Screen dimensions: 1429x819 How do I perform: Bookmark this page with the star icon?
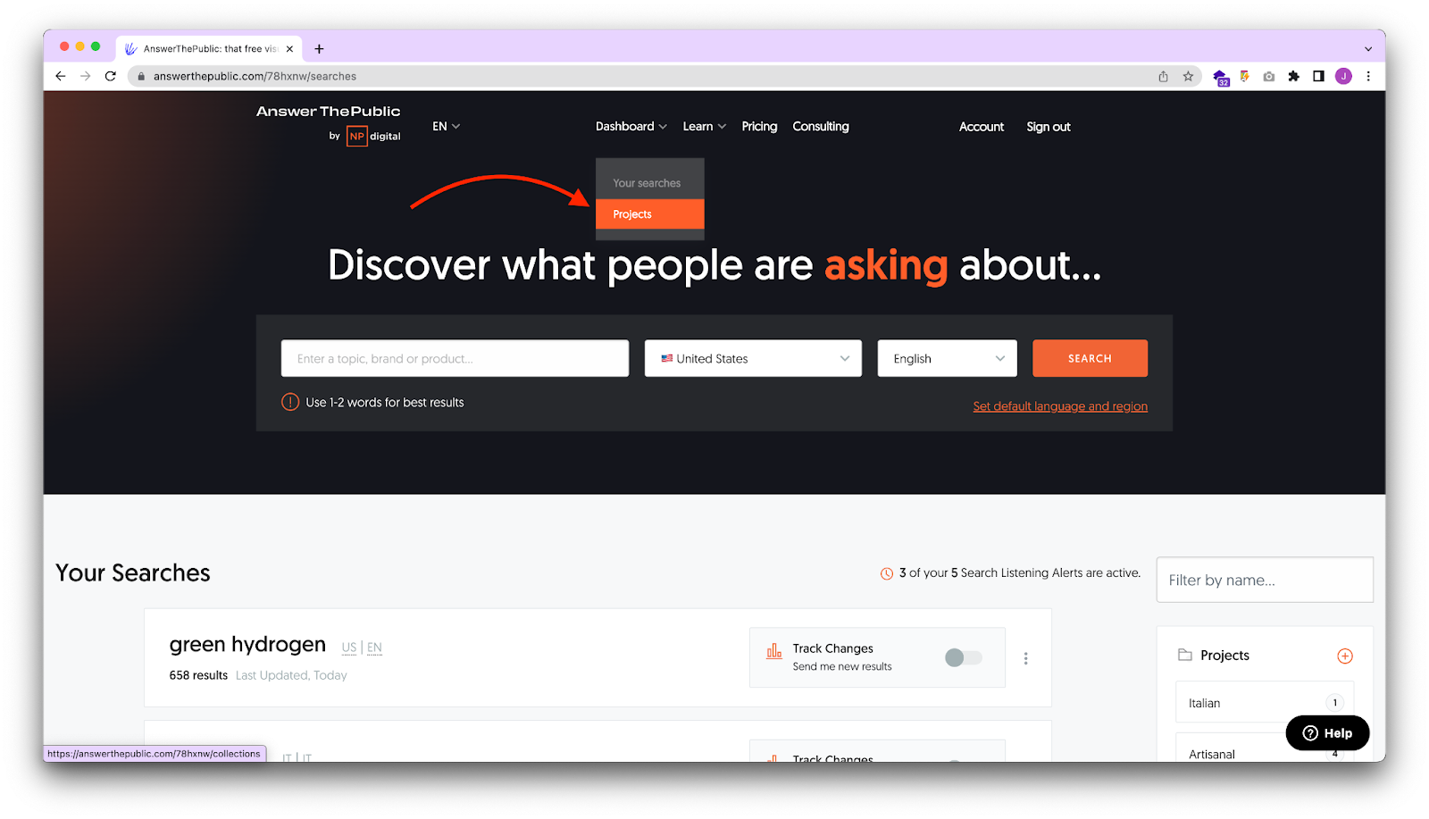click(1188, 76)
